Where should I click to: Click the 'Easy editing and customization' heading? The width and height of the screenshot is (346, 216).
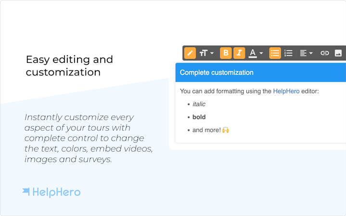69,66
